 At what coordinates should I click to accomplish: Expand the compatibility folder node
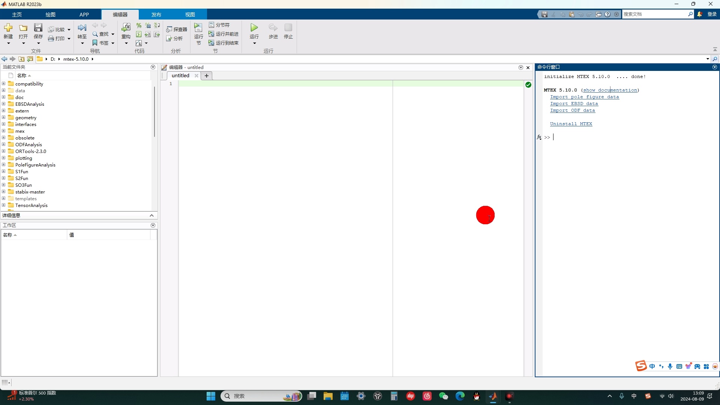(4, 84)
